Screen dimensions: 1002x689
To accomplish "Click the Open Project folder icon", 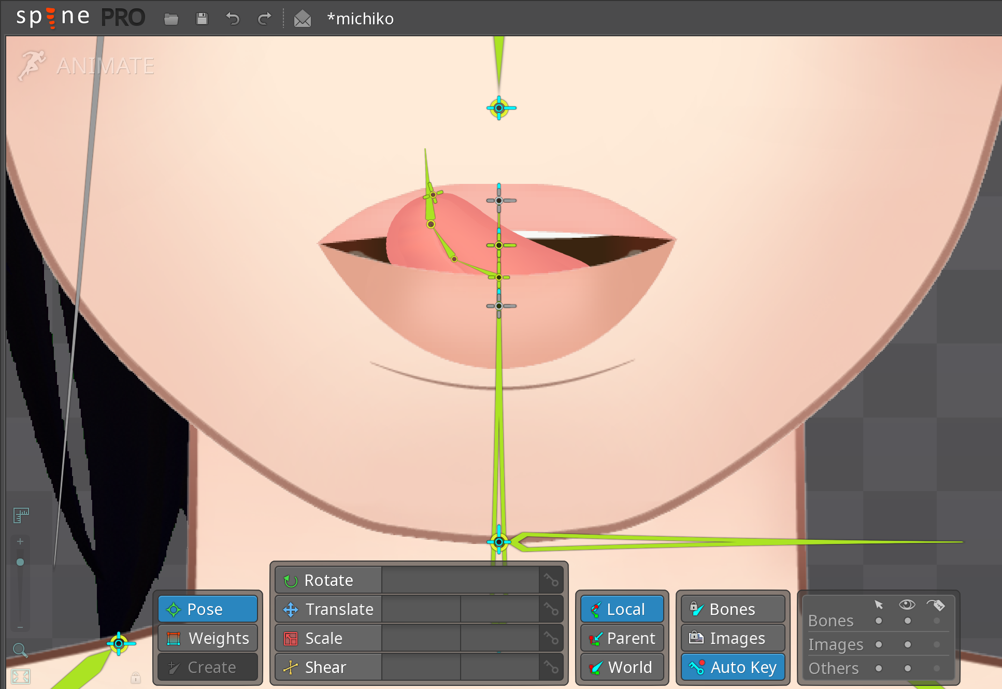I will (171, 19).
